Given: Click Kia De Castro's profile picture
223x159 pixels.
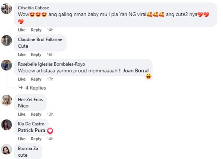Looking at the screenshot, I should [x=7, y=125].
